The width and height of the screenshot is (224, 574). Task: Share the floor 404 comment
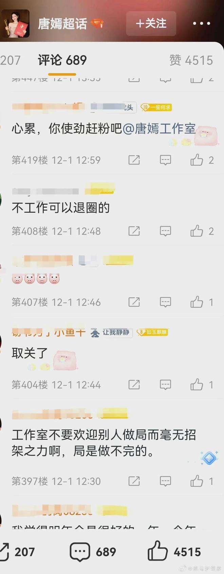(134, 385)
